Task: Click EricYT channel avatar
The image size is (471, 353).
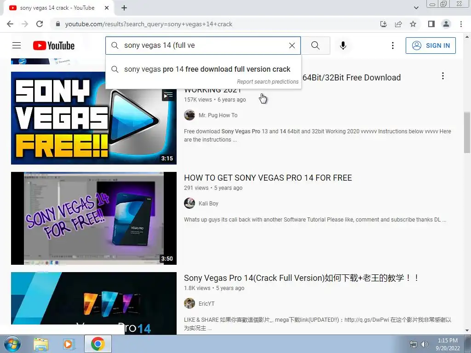Action: point(190,303)
